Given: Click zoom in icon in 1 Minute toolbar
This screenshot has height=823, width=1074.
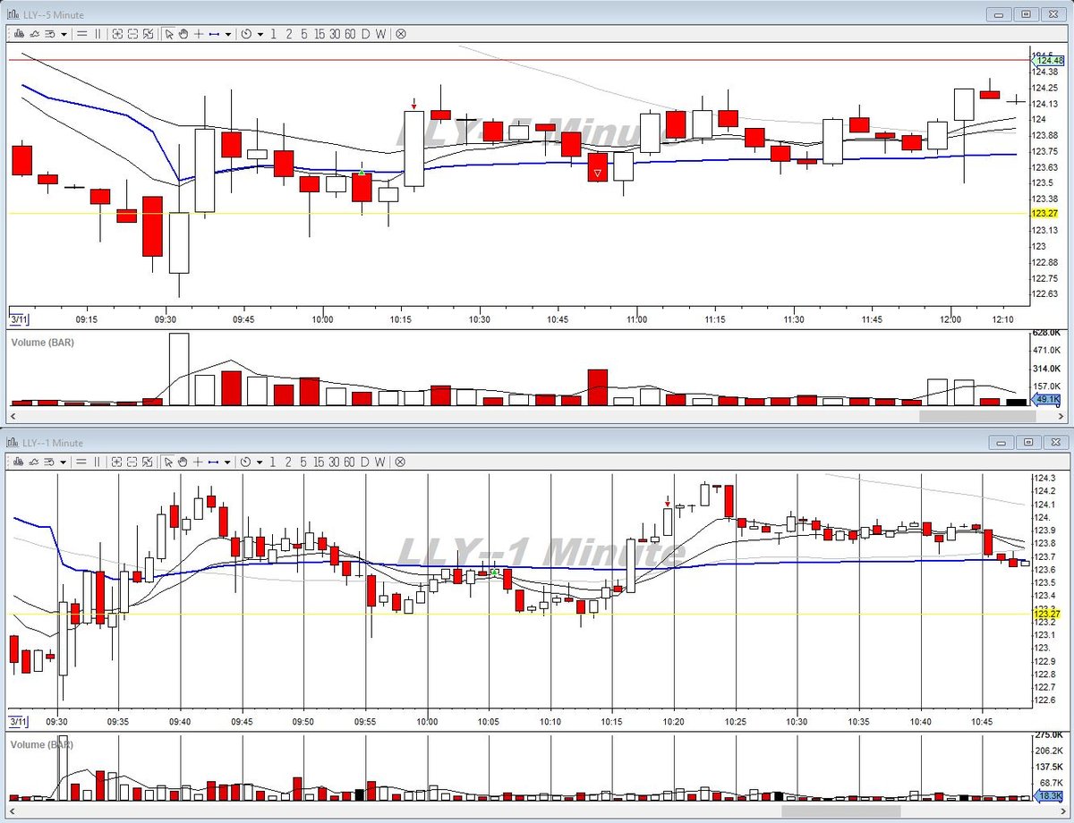Looking at the screenshot, I should coord(117,462).
